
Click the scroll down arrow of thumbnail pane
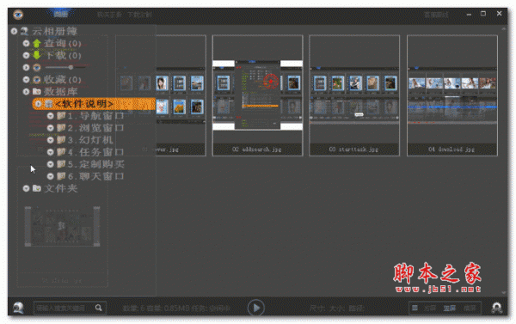(x=504, y=292)
